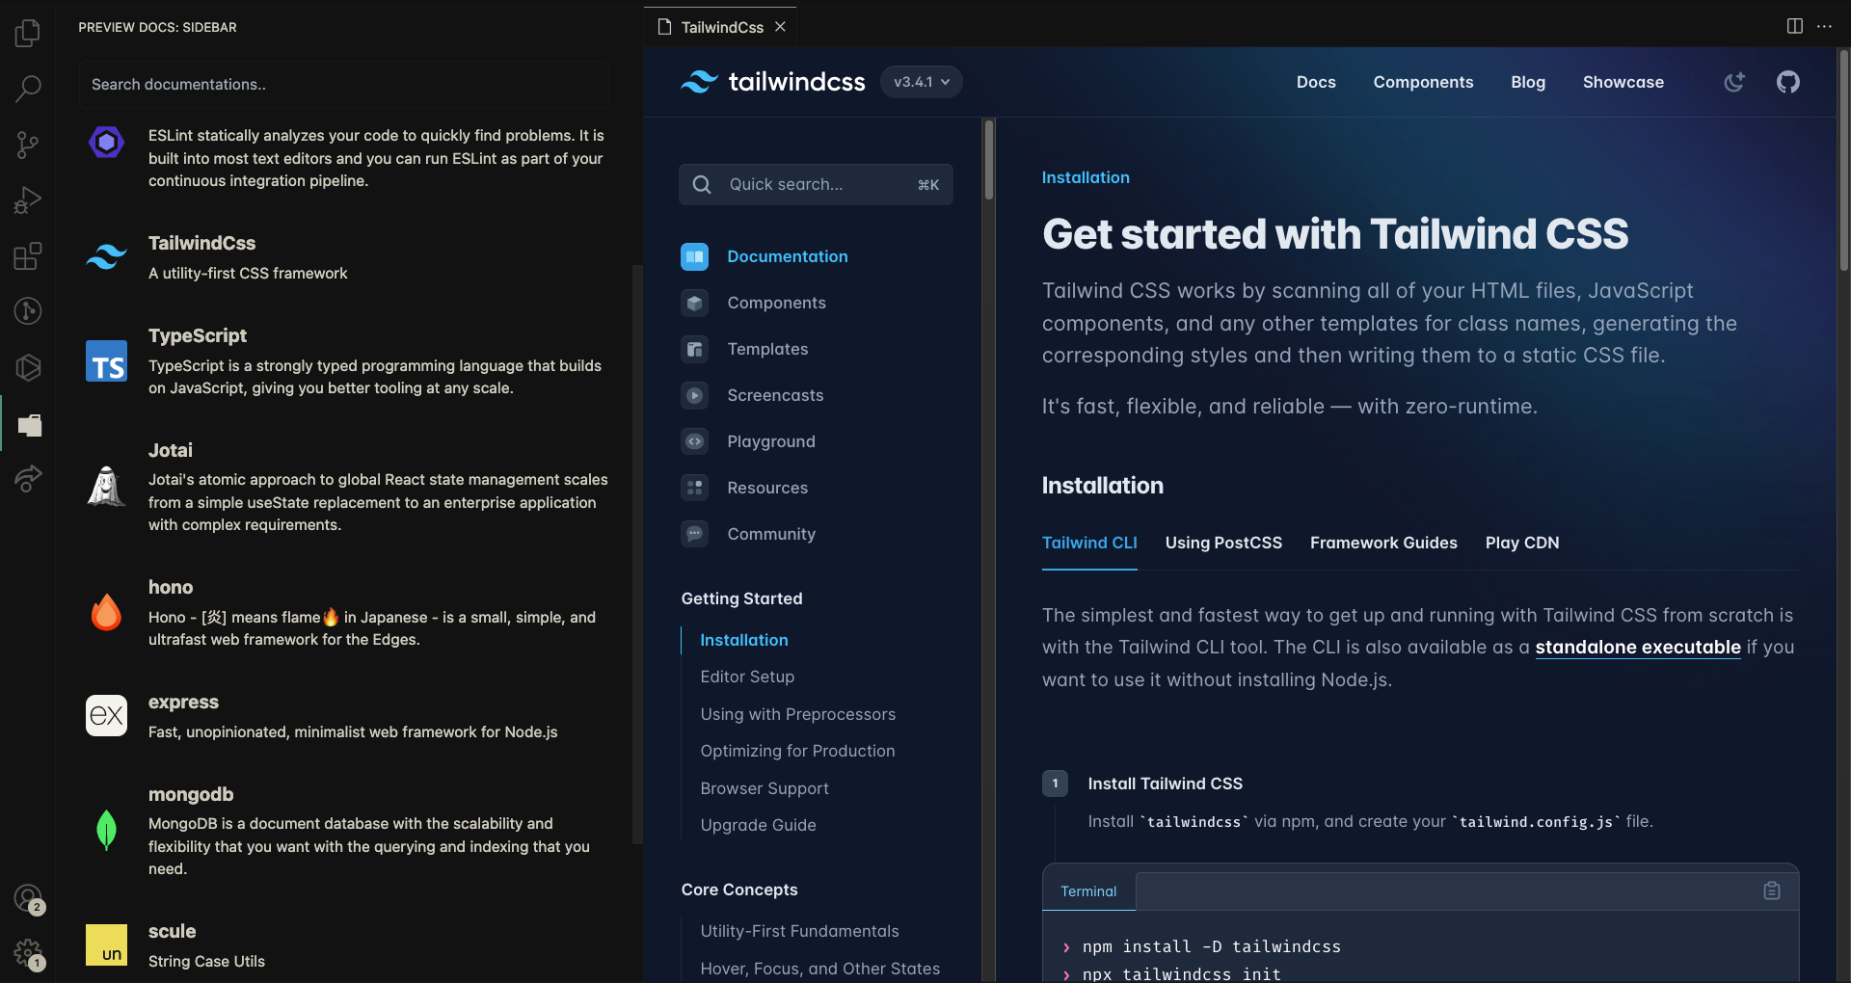Switch to the Using PostCSS tab
The image size is (1851, 983).
(x=1223, y=543)
